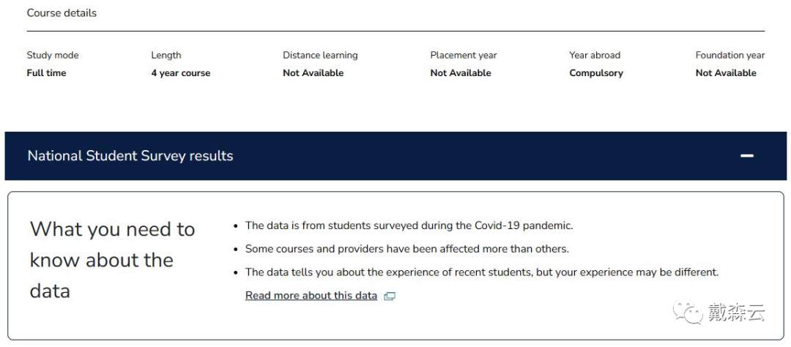The image size is (791, 347).
Task: Click the Full time value
Action: click(46, 73)
